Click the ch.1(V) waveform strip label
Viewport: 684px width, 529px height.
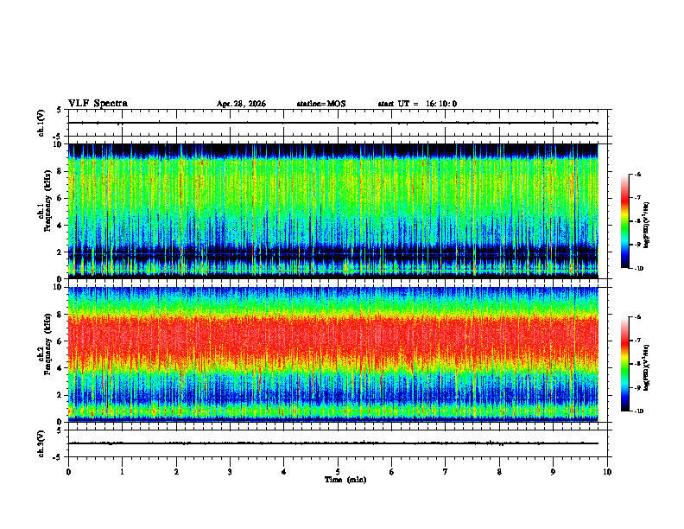click(x=41, y=123)
